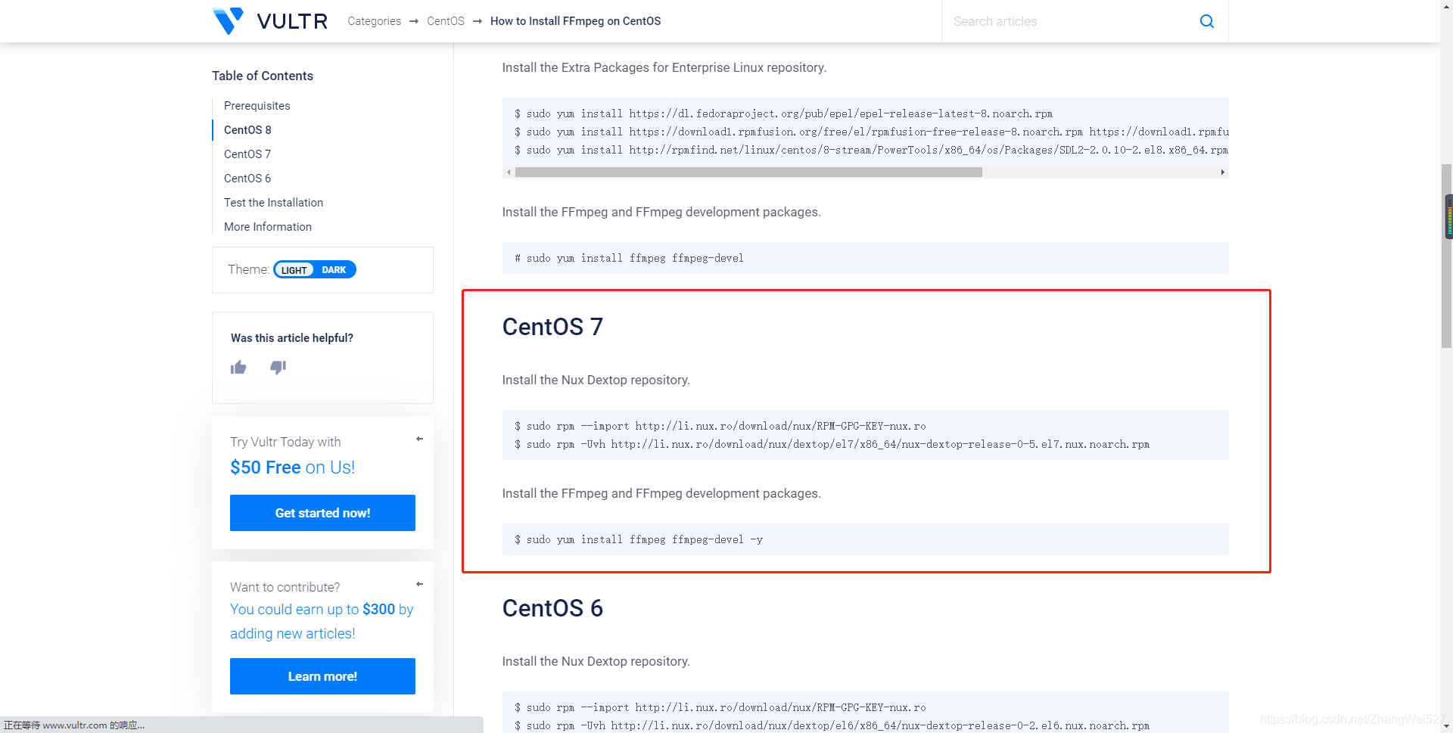The image size is (1453, 733).
Task: Jump to CentOS 7 in table of contents
Action: (x=247, y=154)
